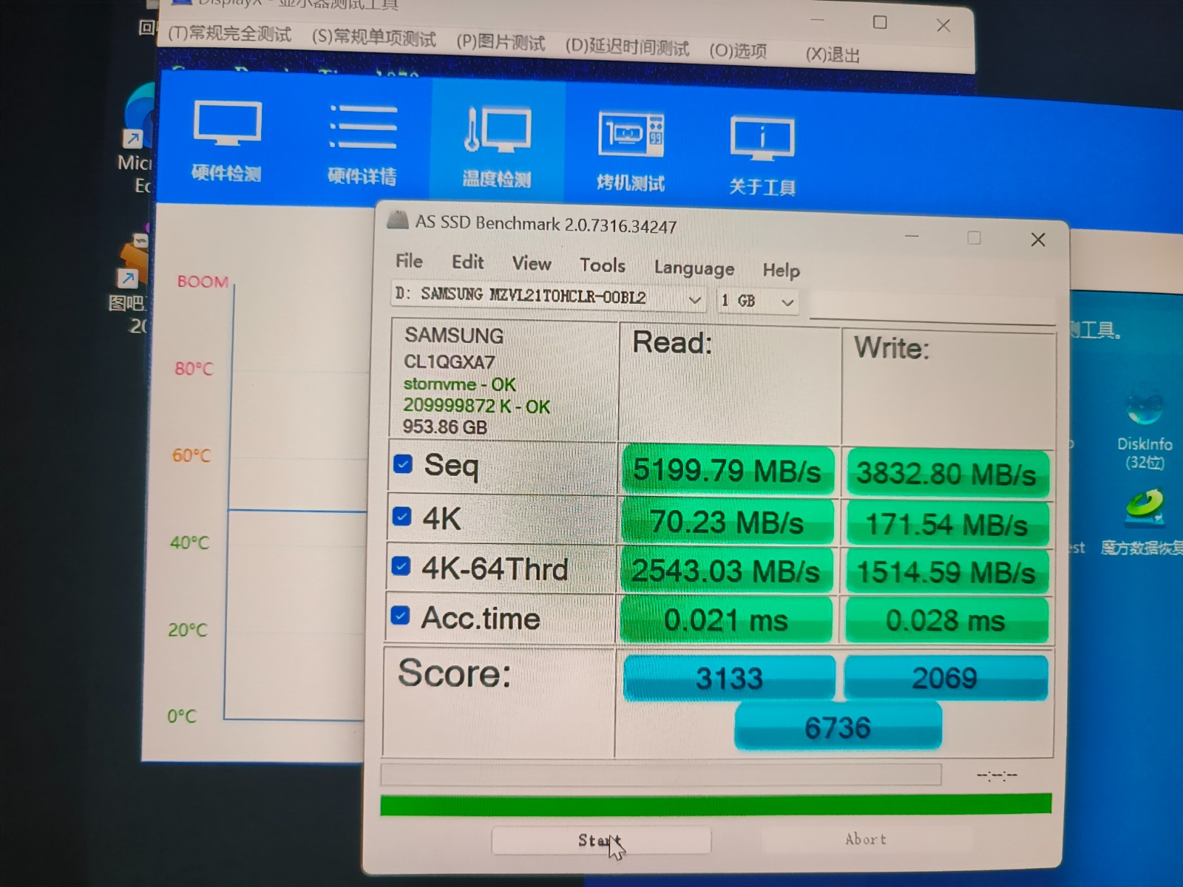Open the 硬件详情 hardware details tab
1183x887 pixels.
click(x=362, y=143)
